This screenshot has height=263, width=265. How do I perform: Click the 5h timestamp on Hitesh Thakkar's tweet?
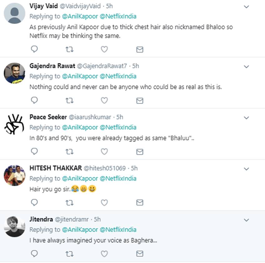[x=134, y=168]
